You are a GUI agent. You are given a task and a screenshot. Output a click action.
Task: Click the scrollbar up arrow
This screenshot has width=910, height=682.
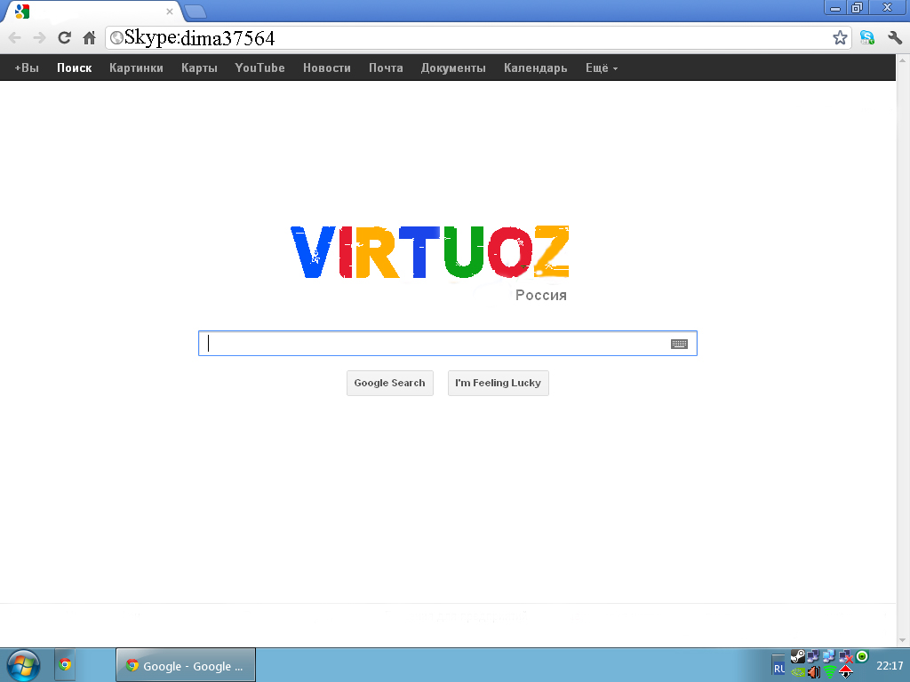pyautogui.click(x=903, y=60)
